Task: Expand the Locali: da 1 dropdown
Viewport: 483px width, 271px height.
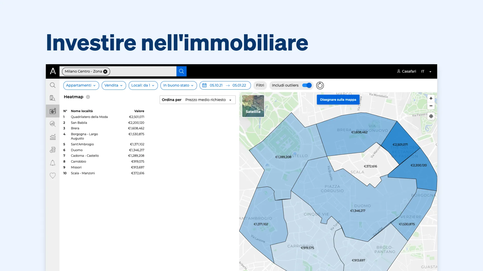Action: [143, 85]
